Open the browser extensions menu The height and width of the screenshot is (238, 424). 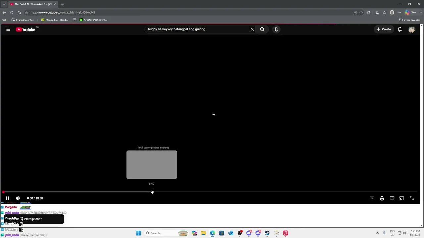coord(369,13)
